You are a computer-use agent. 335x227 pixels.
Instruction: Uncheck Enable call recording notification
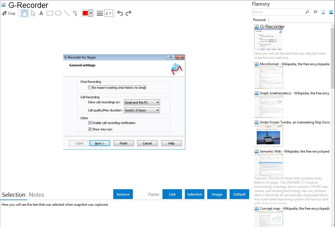pyautogui.click(x=90, y=123)
